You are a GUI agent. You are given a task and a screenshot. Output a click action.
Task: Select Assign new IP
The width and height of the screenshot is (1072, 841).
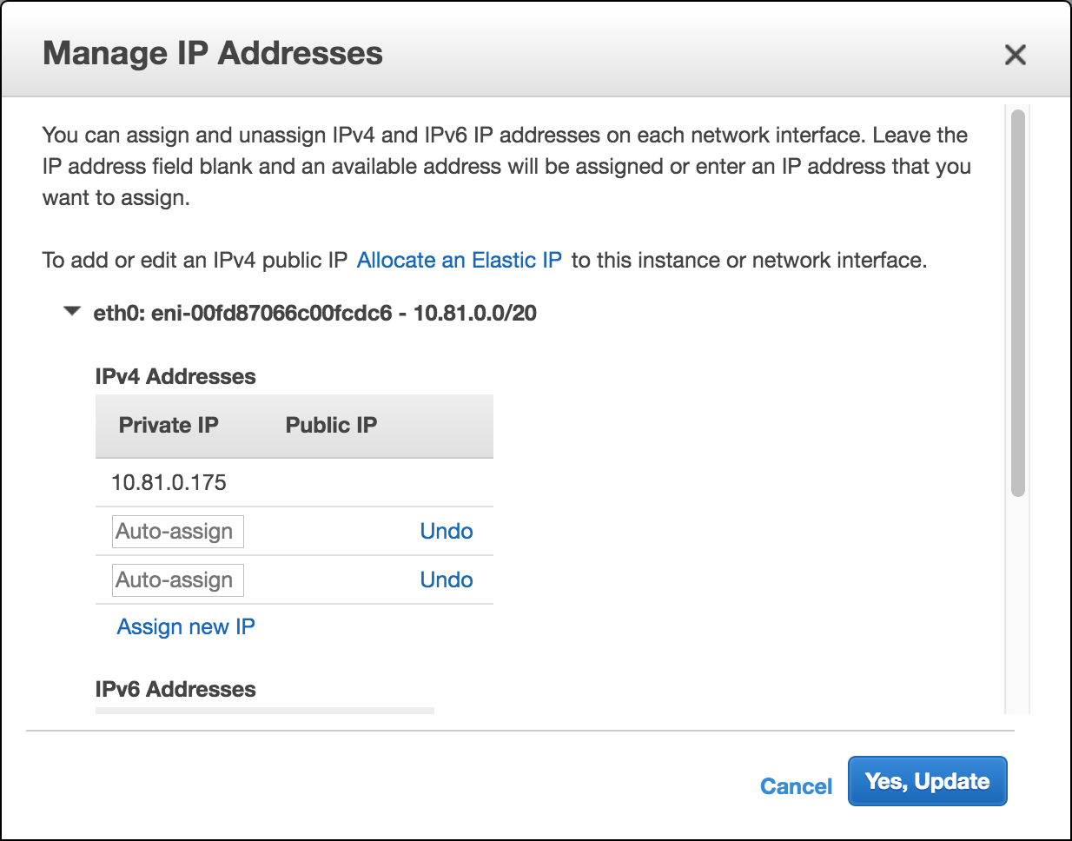[185, 626]
